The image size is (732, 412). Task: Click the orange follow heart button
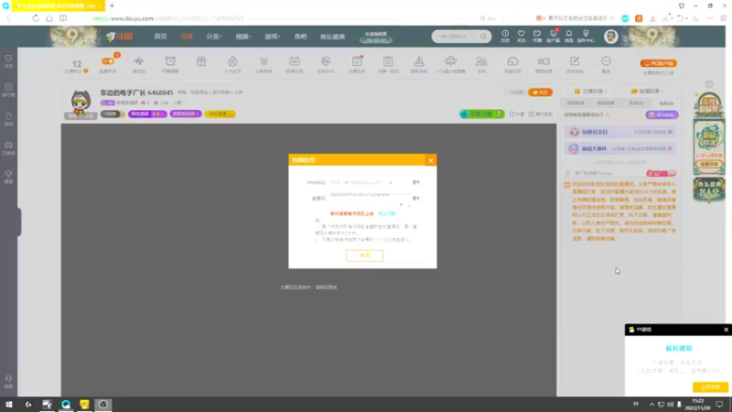click(x=540, y=92)
